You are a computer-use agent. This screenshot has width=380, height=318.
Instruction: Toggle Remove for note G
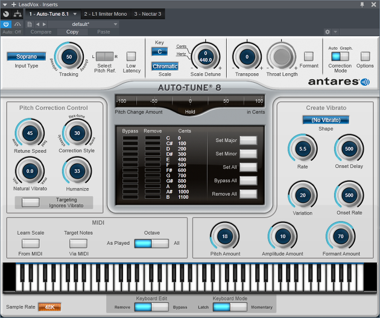(x=153, y=175)
